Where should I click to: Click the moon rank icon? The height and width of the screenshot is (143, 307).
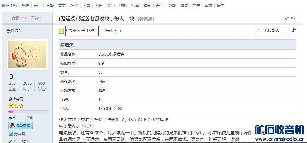pos(16,106)
